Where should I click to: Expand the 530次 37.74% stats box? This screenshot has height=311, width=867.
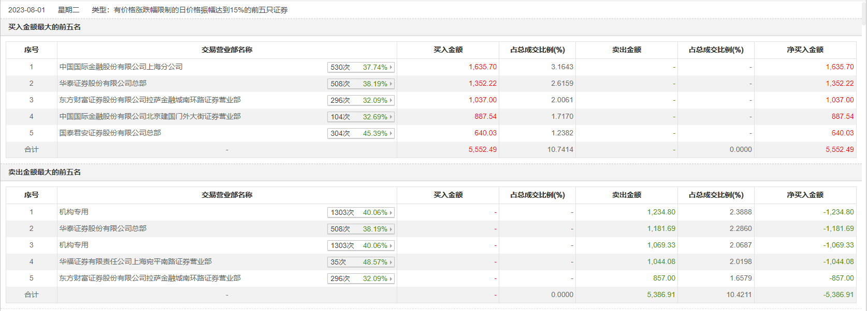point(360,67)
